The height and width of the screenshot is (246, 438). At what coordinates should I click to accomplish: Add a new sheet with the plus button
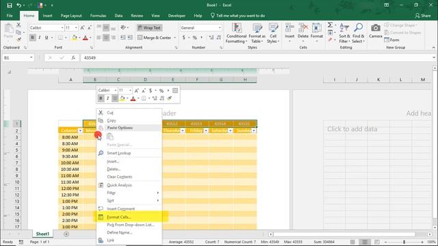click(x=66, y=234)
